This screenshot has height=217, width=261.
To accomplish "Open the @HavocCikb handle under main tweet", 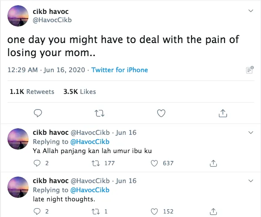I will pos(52,20).
